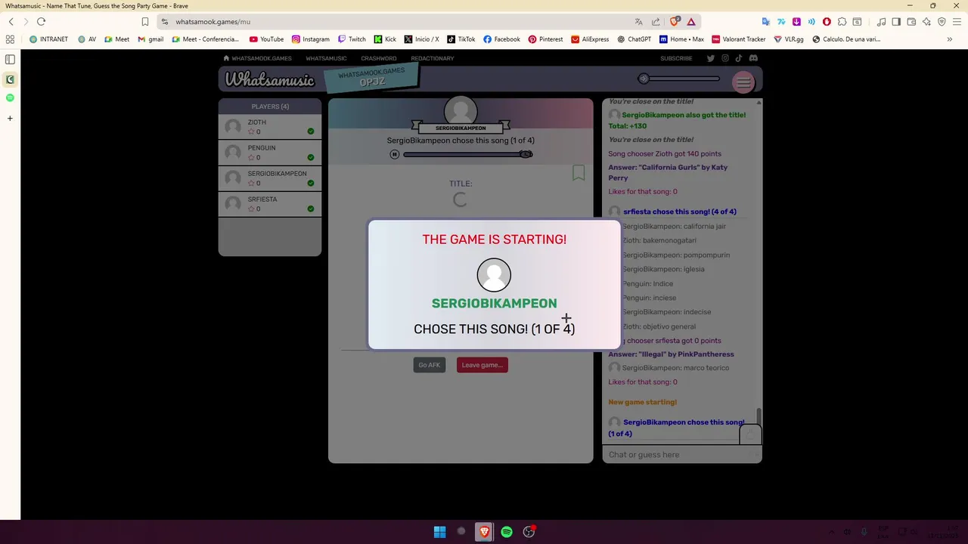Screen dimensions: 968x544
Task: Open Whatsamook Twitter page icon
Action: click(x=710, y=58)
